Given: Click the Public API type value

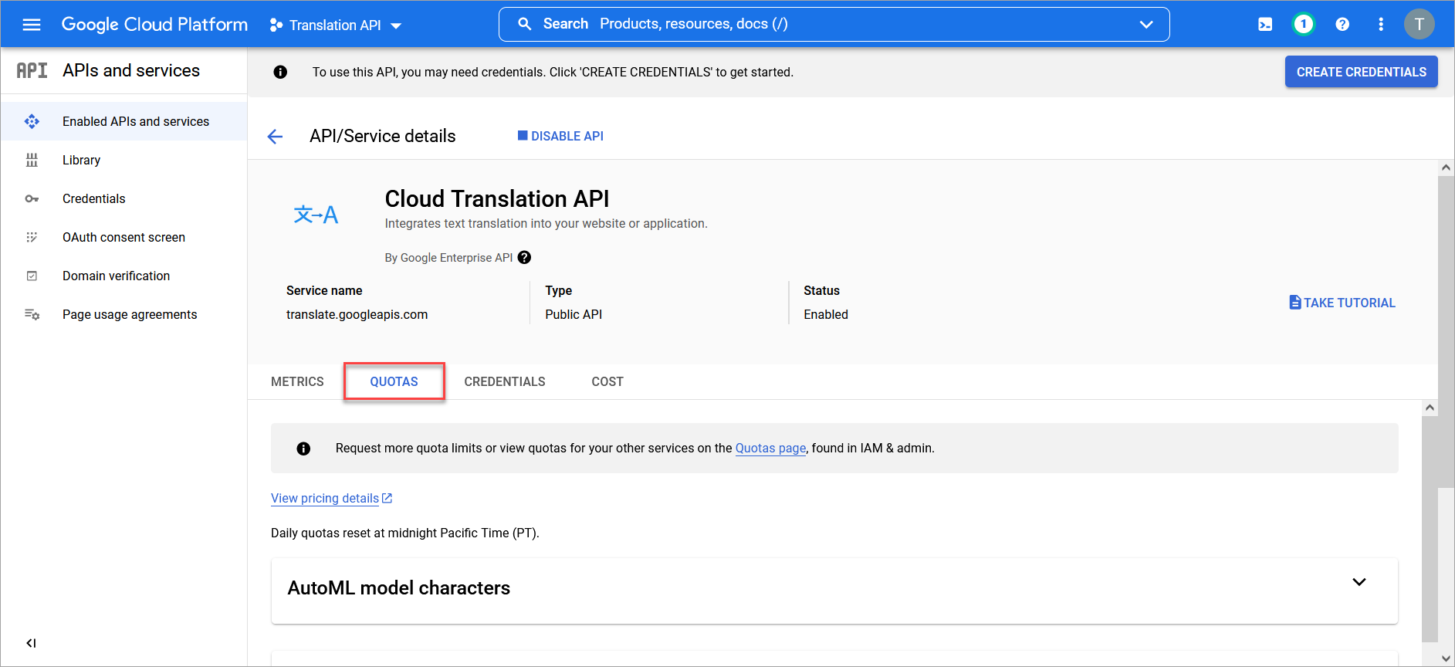Looking at the screenshot, I should (x=574, y=314).
